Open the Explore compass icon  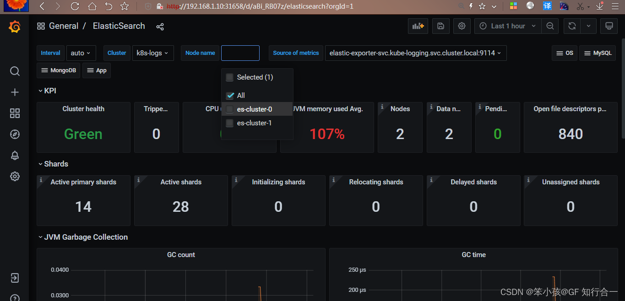tap(15, 134)
